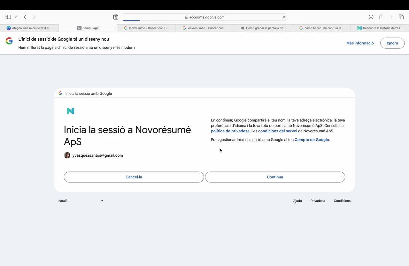Open the Condicions footer link
This screenshot has height=266, width=409.
342,201
